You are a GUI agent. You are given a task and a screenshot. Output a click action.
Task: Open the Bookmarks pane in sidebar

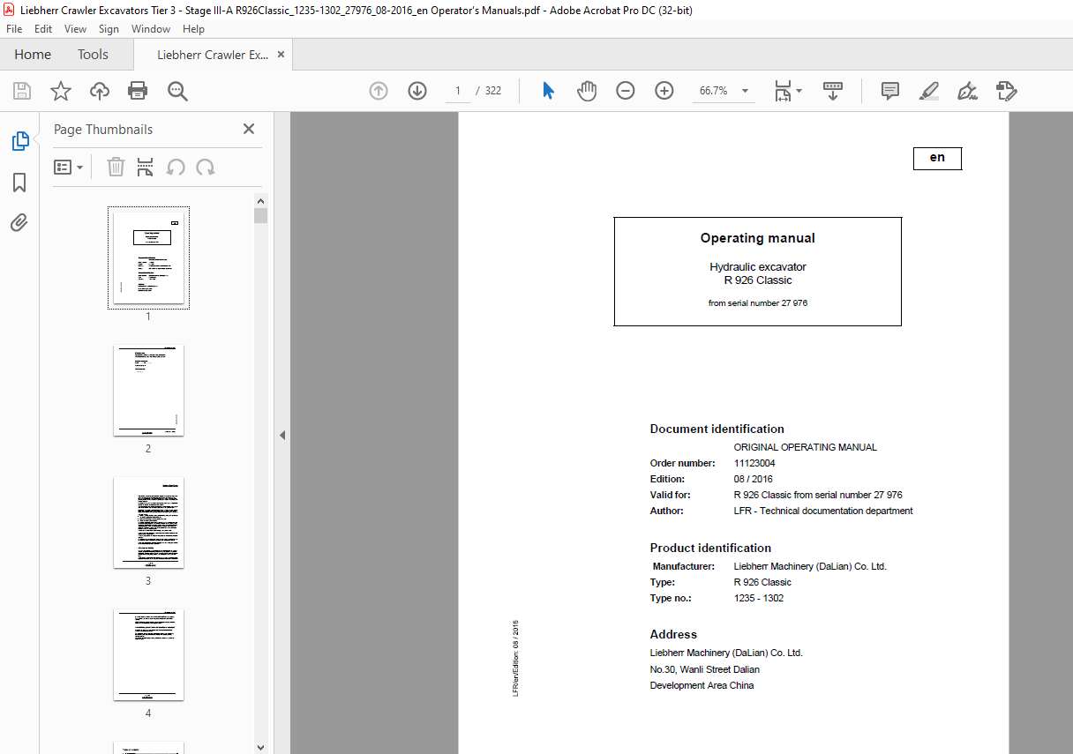coord(19,183)
